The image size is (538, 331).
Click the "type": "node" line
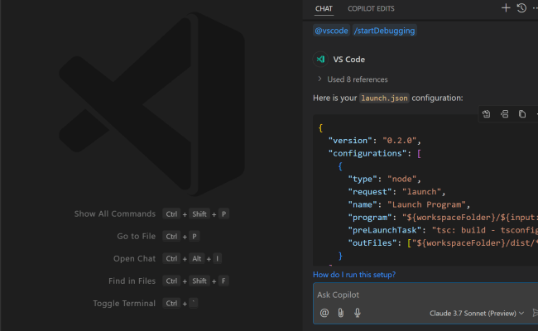[384, 179]
